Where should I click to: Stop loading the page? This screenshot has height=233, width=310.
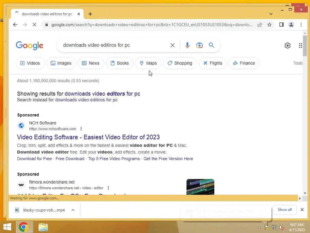point(35,25)
